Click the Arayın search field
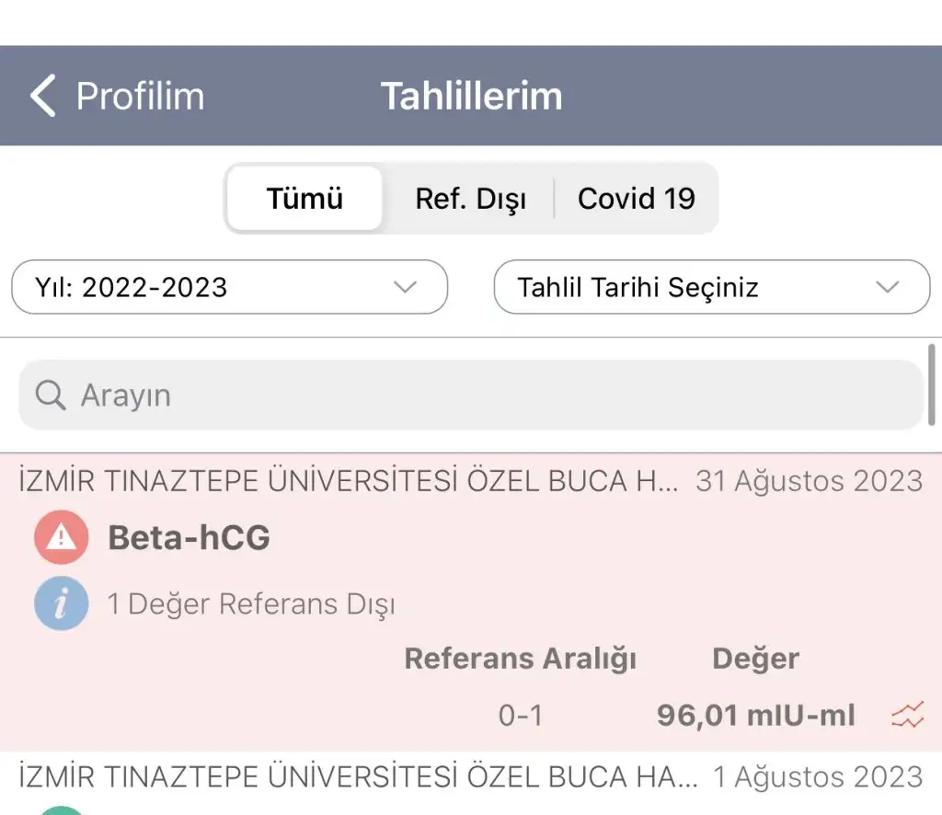 (471, 396)
